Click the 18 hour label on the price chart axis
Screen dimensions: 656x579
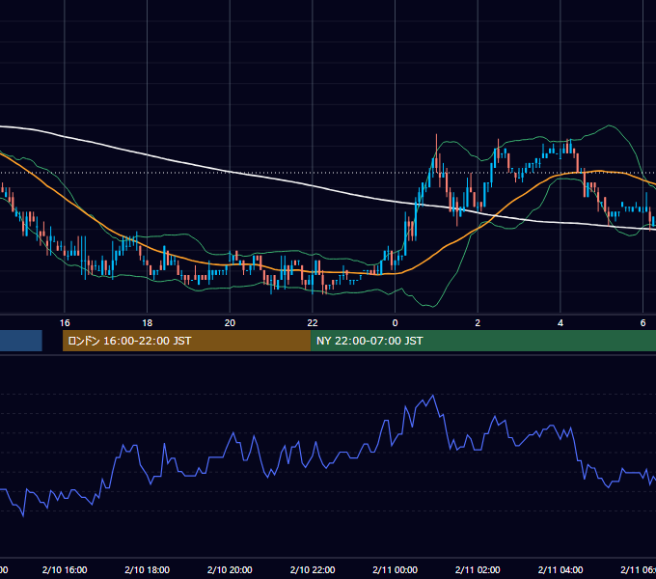148,323
